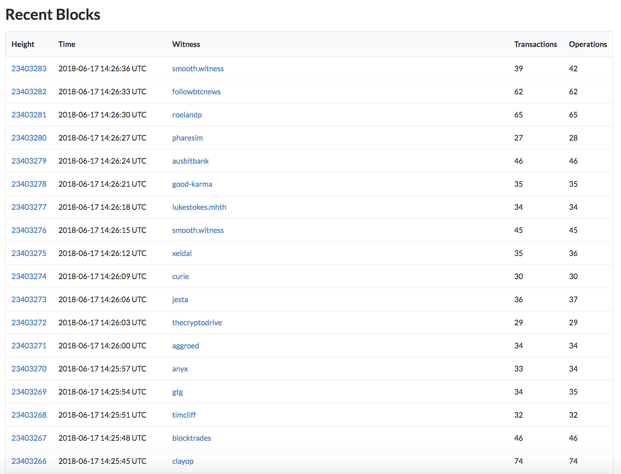Click transactions count 33 in anyx row
621x474 pixels.
pyautogui.click(x=519, y=369)
